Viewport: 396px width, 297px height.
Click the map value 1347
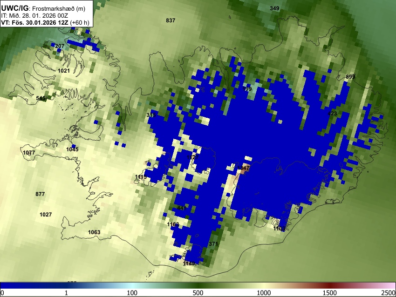(244, 168)
